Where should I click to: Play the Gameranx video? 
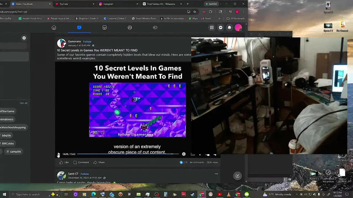pos(58,154)
